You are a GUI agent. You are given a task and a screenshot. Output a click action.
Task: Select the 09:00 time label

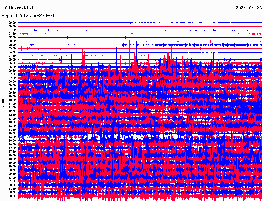point(12,89)
